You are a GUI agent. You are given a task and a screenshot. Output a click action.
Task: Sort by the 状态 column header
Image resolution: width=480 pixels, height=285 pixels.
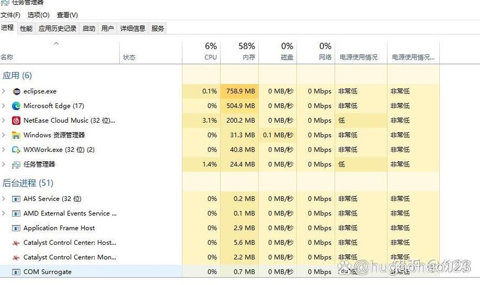151,52
